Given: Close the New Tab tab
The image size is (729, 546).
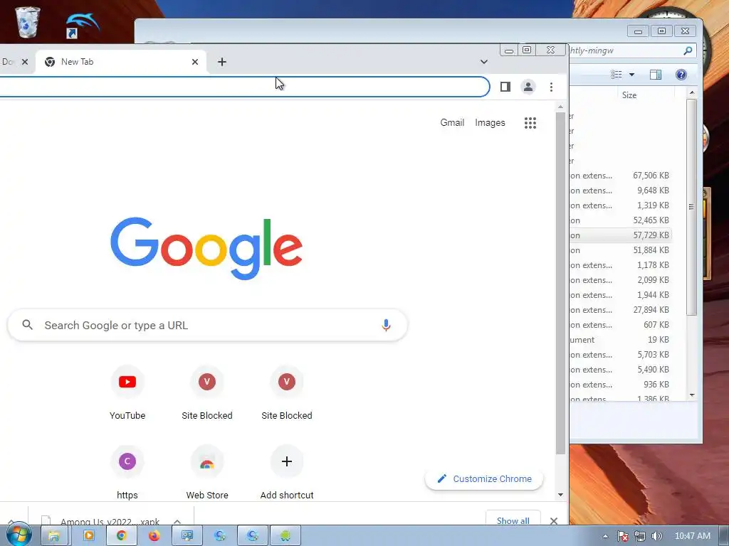Looking at the screenshot, I should [195, 62].
